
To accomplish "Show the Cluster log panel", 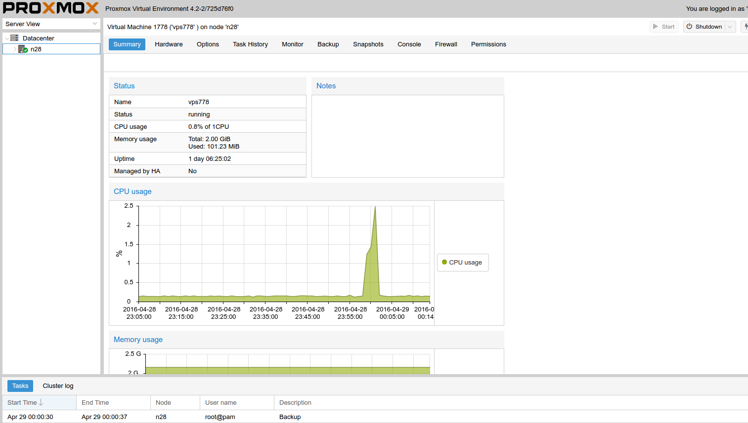I will (58, 386).
